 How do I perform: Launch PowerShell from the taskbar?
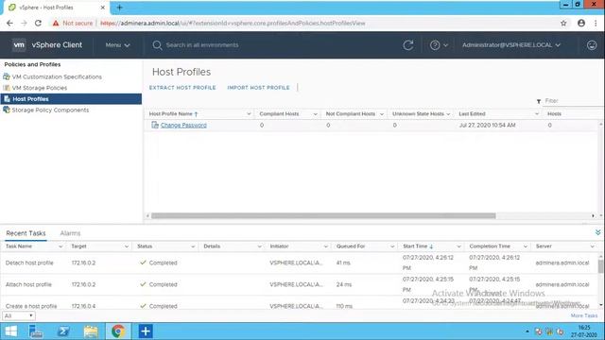(63, 331)
